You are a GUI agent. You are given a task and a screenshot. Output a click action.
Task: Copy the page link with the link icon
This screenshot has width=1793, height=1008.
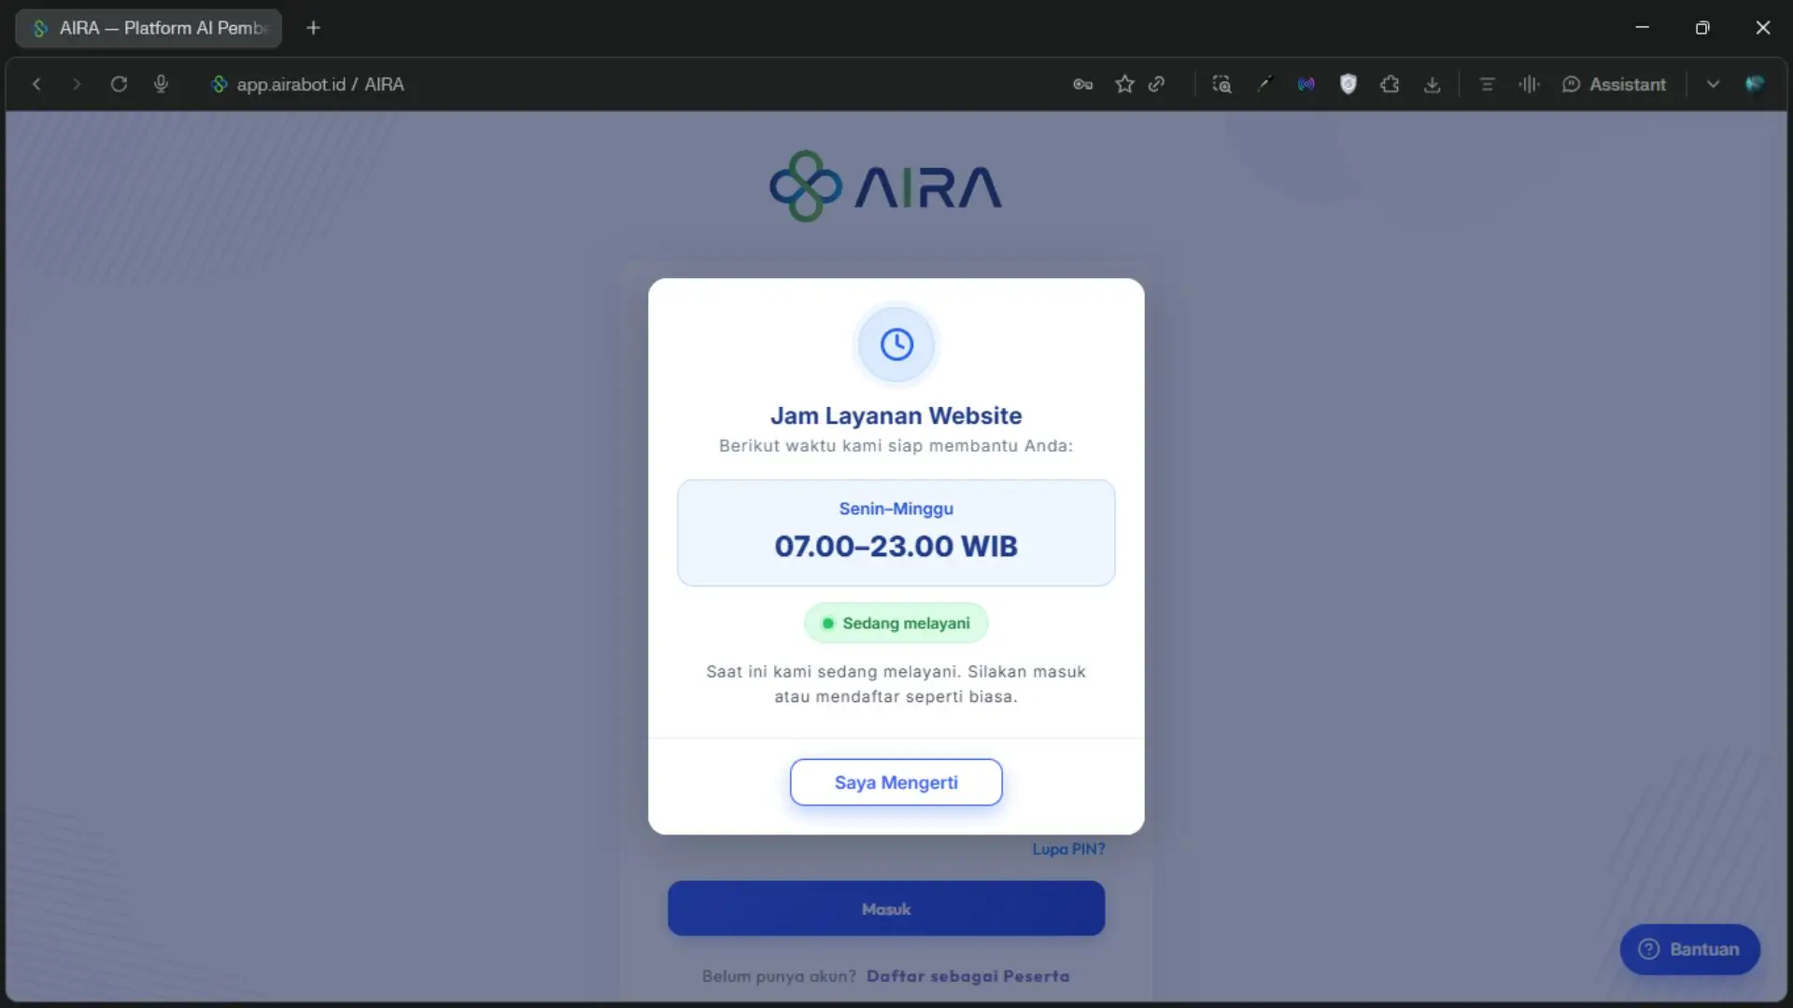click(x=1157, y=84)
